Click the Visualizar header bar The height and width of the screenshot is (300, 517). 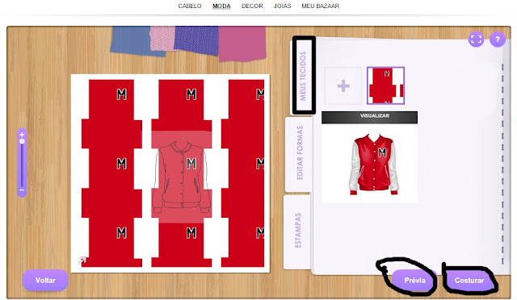coord(370,117)
